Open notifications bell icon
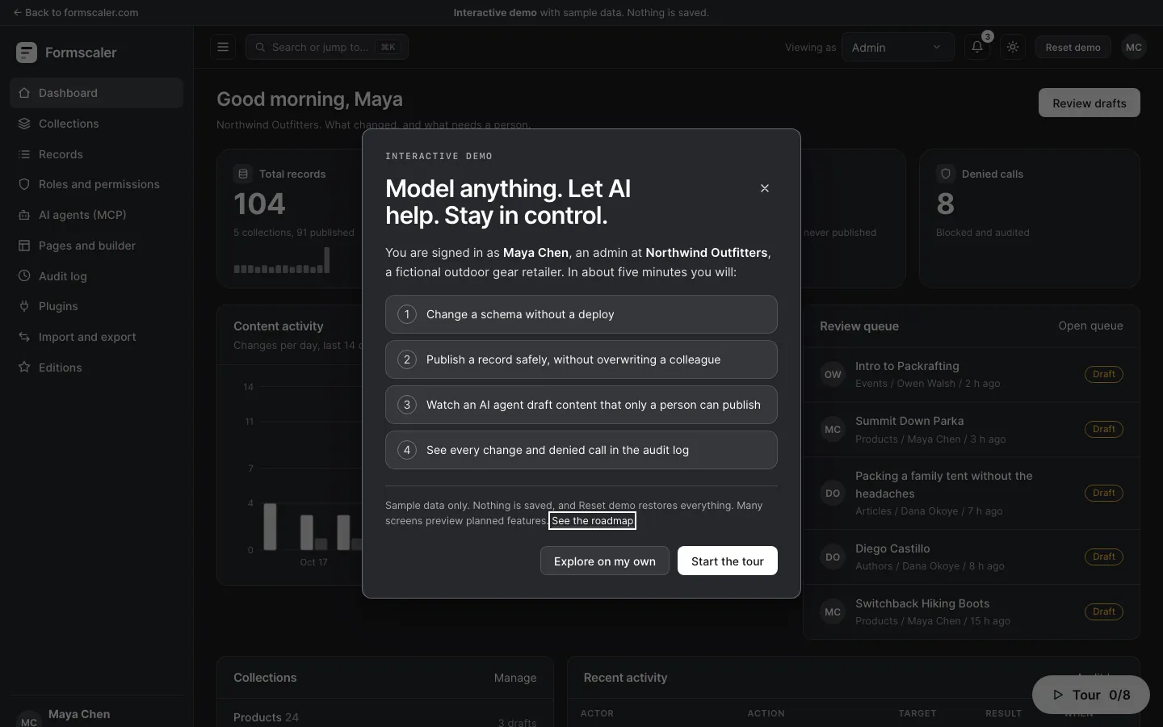Image resolution: width=1163 pixels, height=727 pixels. click(x=977, y=47)
